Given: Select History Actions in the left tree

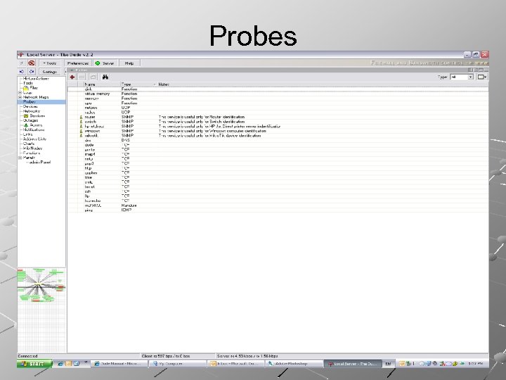Looking at the screenshot, I should [36, 79].
